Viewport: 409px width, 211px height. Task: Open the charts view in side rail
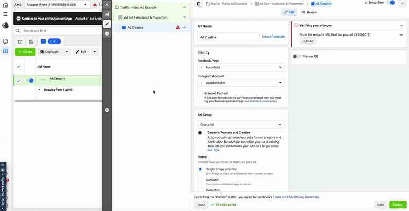coord(107,14)
